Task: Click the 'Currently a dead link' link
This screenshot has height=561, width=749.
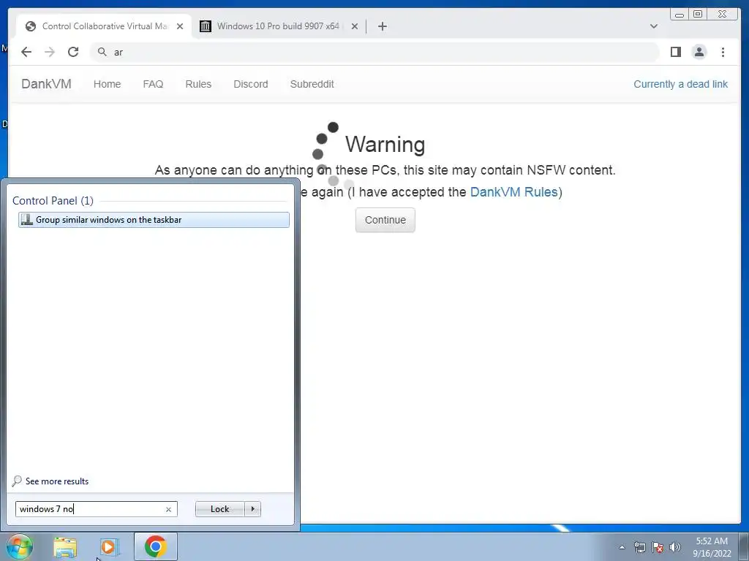Action: point(681,84)
